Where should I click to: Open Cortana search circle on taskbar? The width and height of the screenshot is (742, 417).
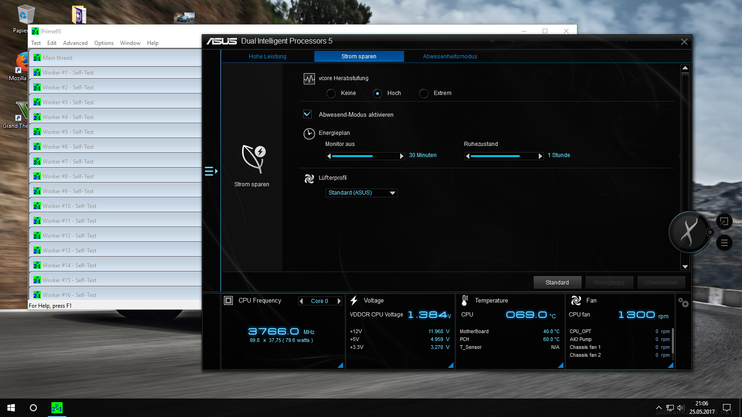point(33,408)
